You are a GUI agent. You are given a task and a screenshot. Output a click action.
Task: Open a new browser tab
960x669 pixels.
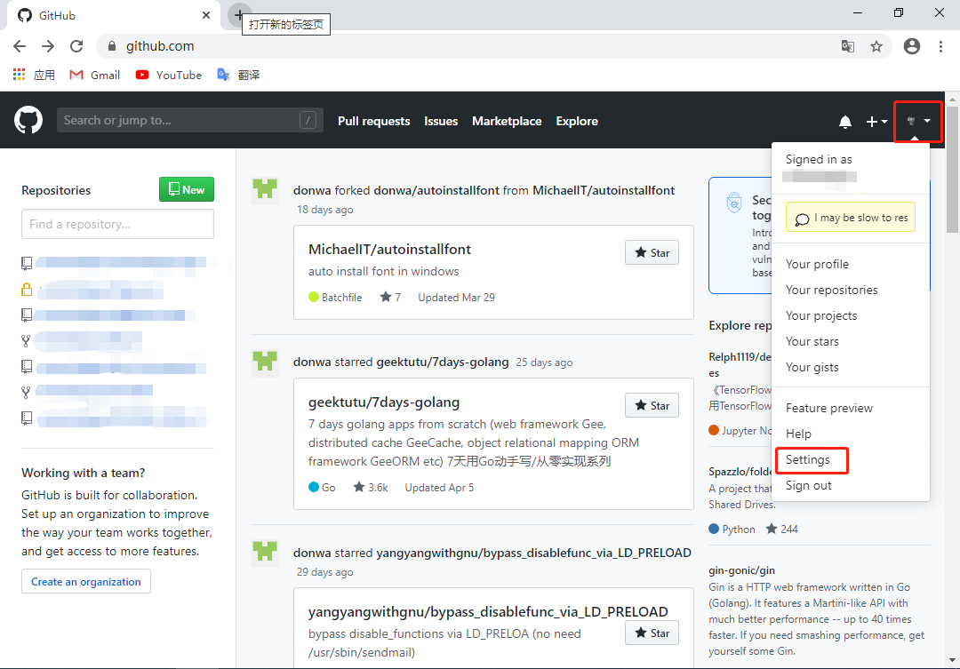click(239, 13)
